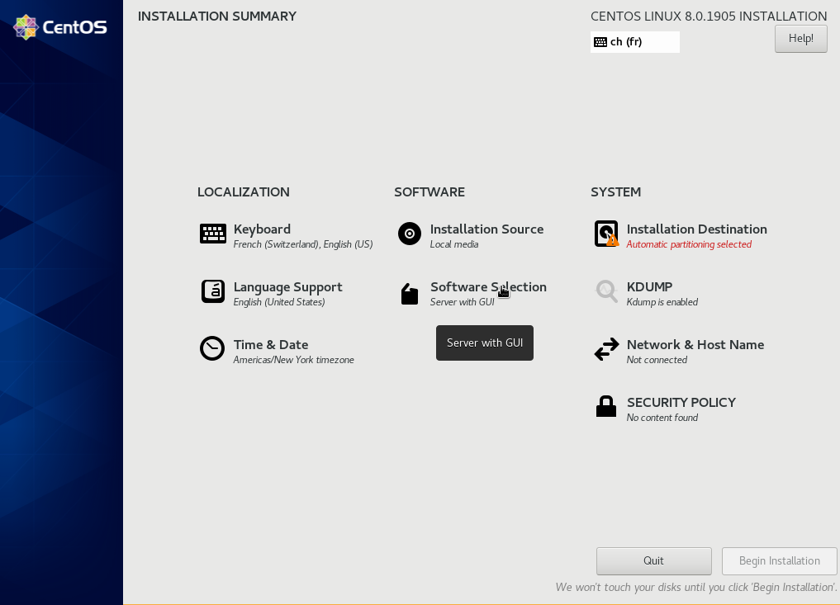Switch keyboard layout via ch (fr) indicator
The width and height of the screenshot is (840, 605).
click(634, 42)
